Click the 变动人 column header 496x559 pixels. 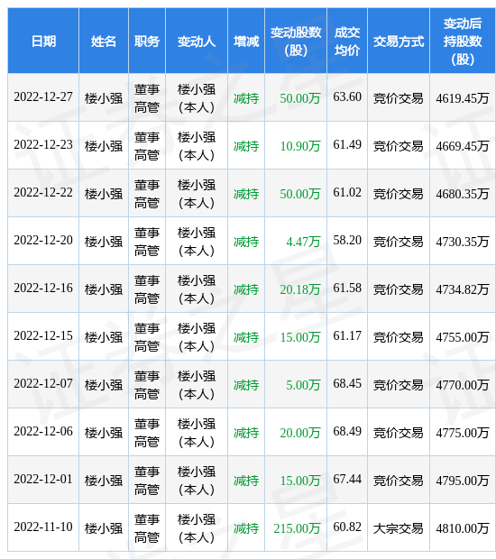click(x=197, y=41)
